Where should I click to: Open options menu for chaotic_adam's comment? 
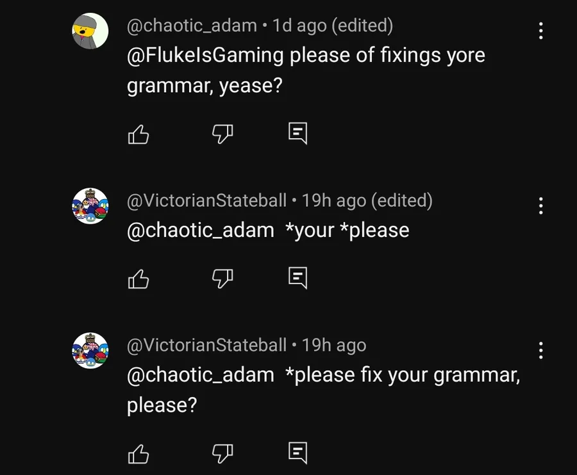[x=541, y=31]
